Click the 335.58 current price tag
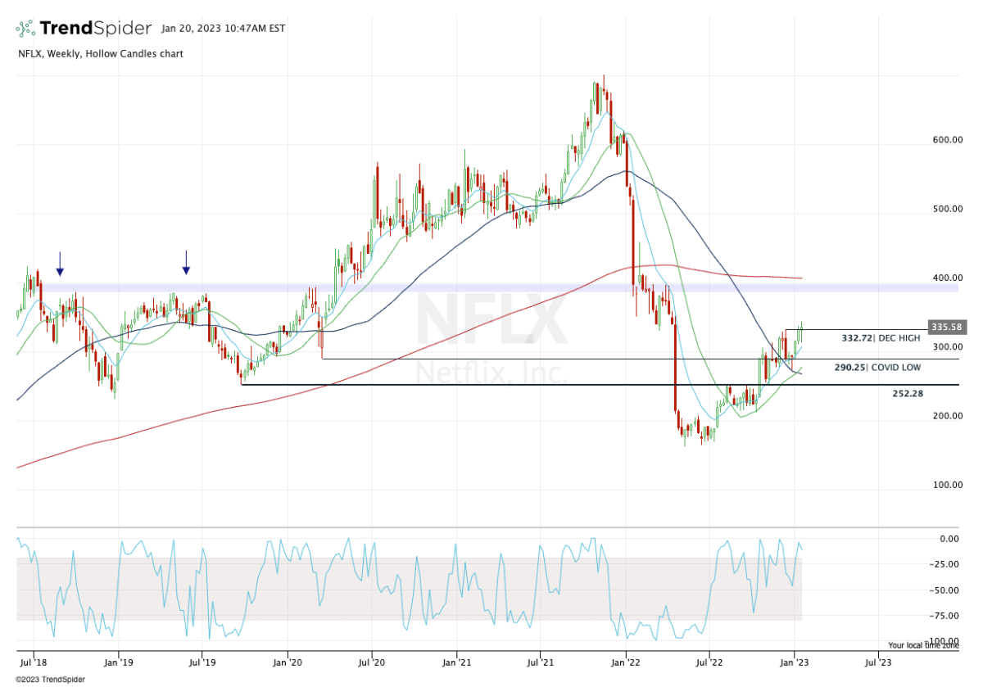 [x=946, y=327]
